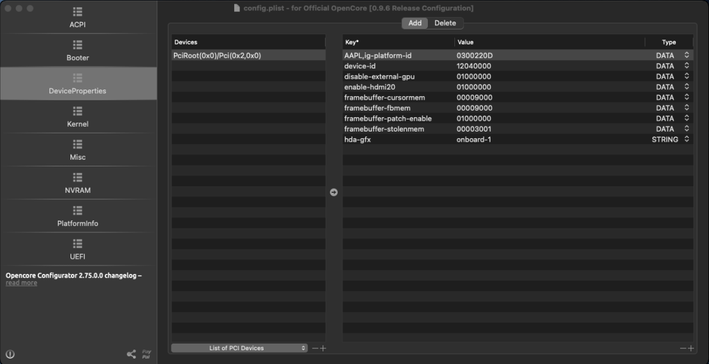Click the PayPal donate icon
This screenshot has width=709, height=364.
pos(146,354)
